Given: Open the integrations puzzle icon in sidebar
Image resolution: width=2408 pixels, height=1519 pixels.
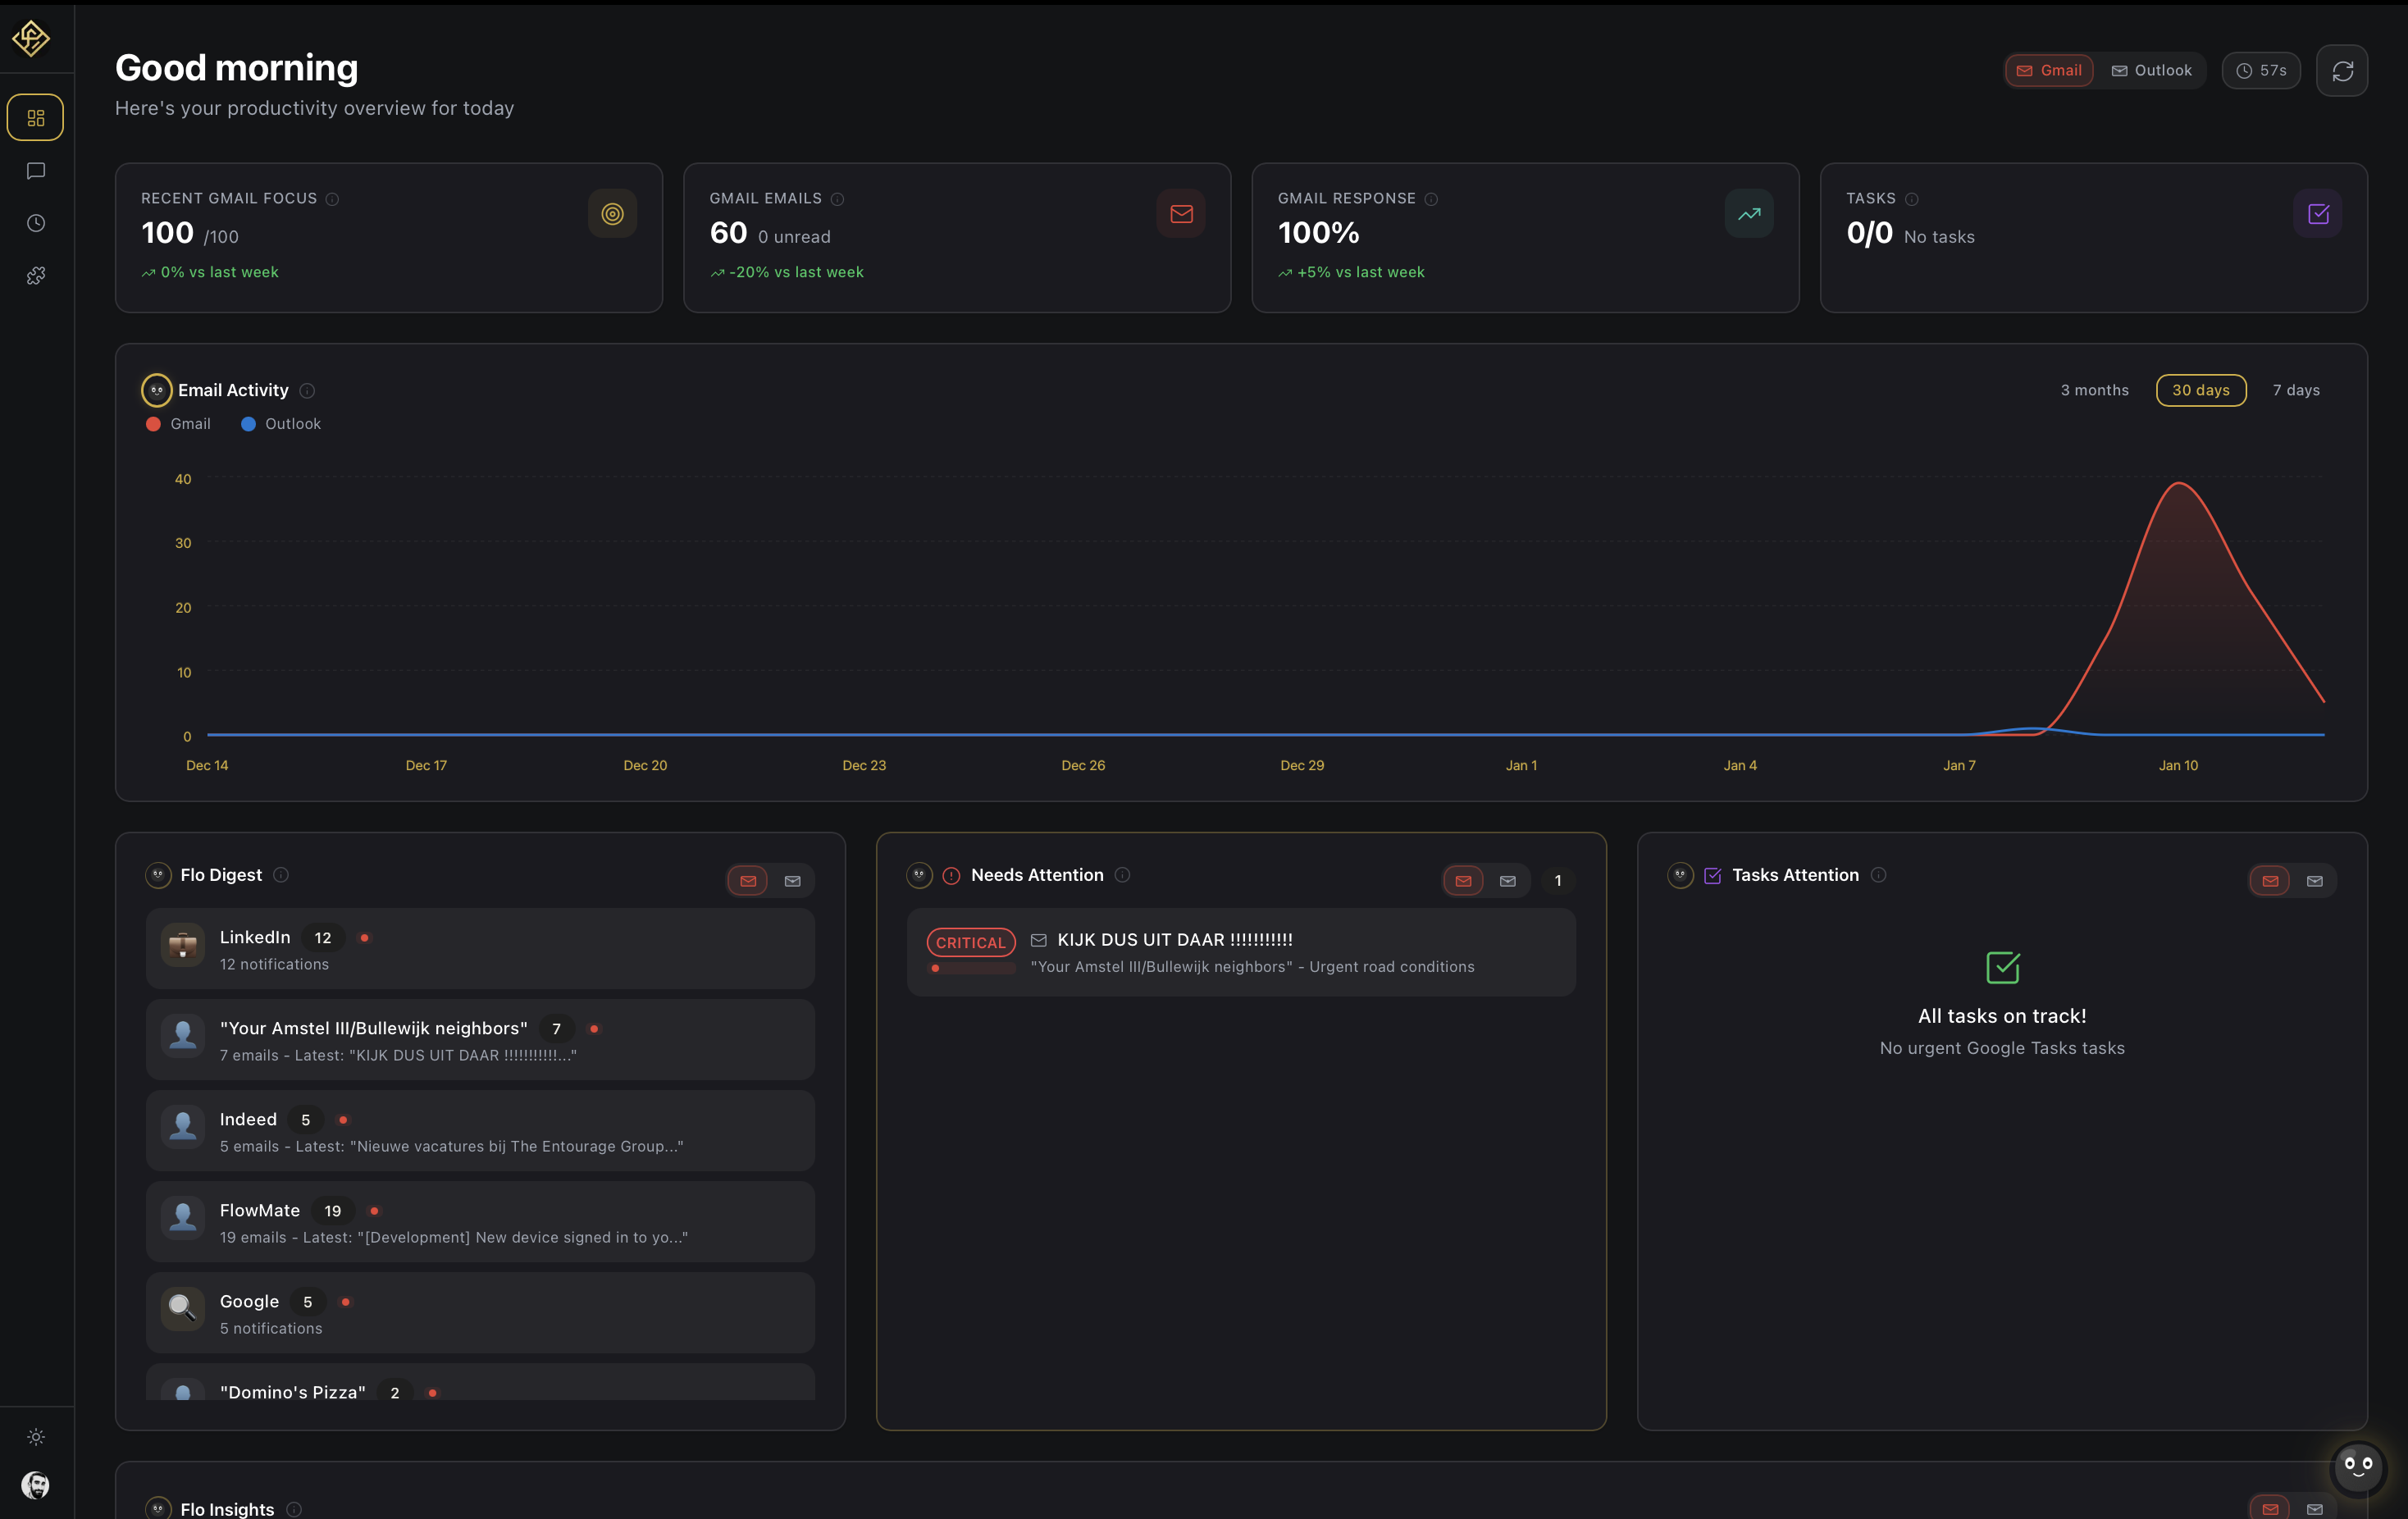Looking at the screenshot, I should (35, 275).
